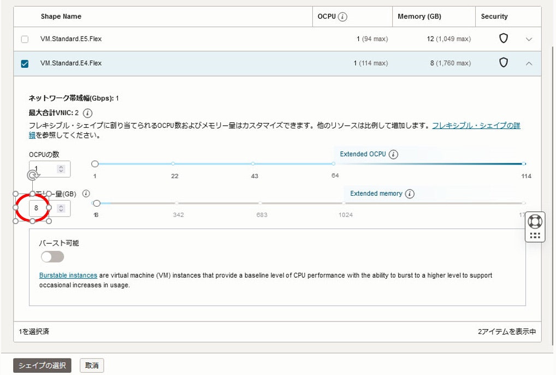Click the Extended memory label
Image resolution: width=556 pixels, height=375 pixels.
click(376, 194)
